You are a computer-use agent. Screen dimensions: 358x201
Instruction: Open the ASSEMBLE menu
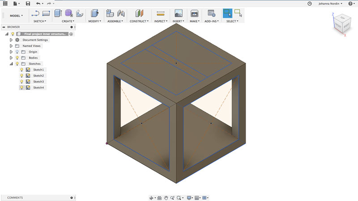[115, 21]
